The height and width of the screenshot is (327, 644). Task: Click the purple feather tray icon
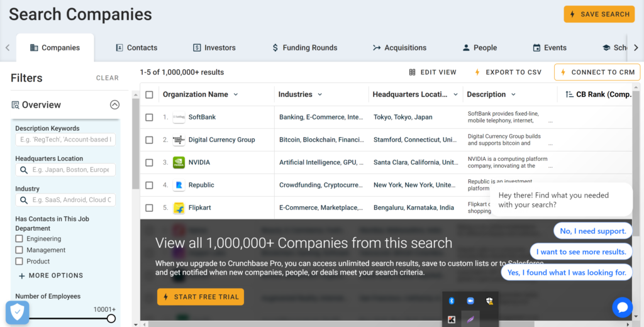pyautogui.click(x=470, y=319)
